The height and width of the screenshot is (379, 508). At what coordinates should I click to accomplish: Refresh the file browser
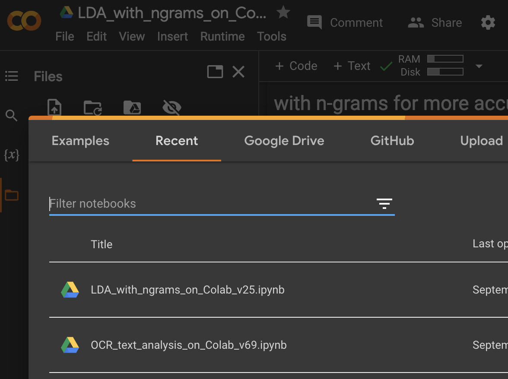click(x=92, y=107)
